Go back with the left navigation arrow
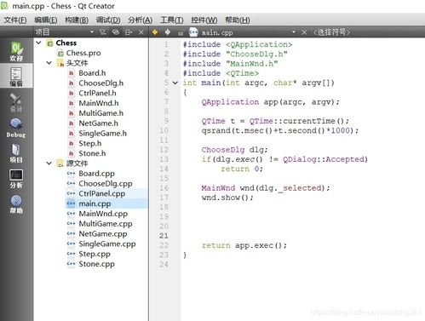The width and height of the screenshot is (425, 321). tap(155, 32)
